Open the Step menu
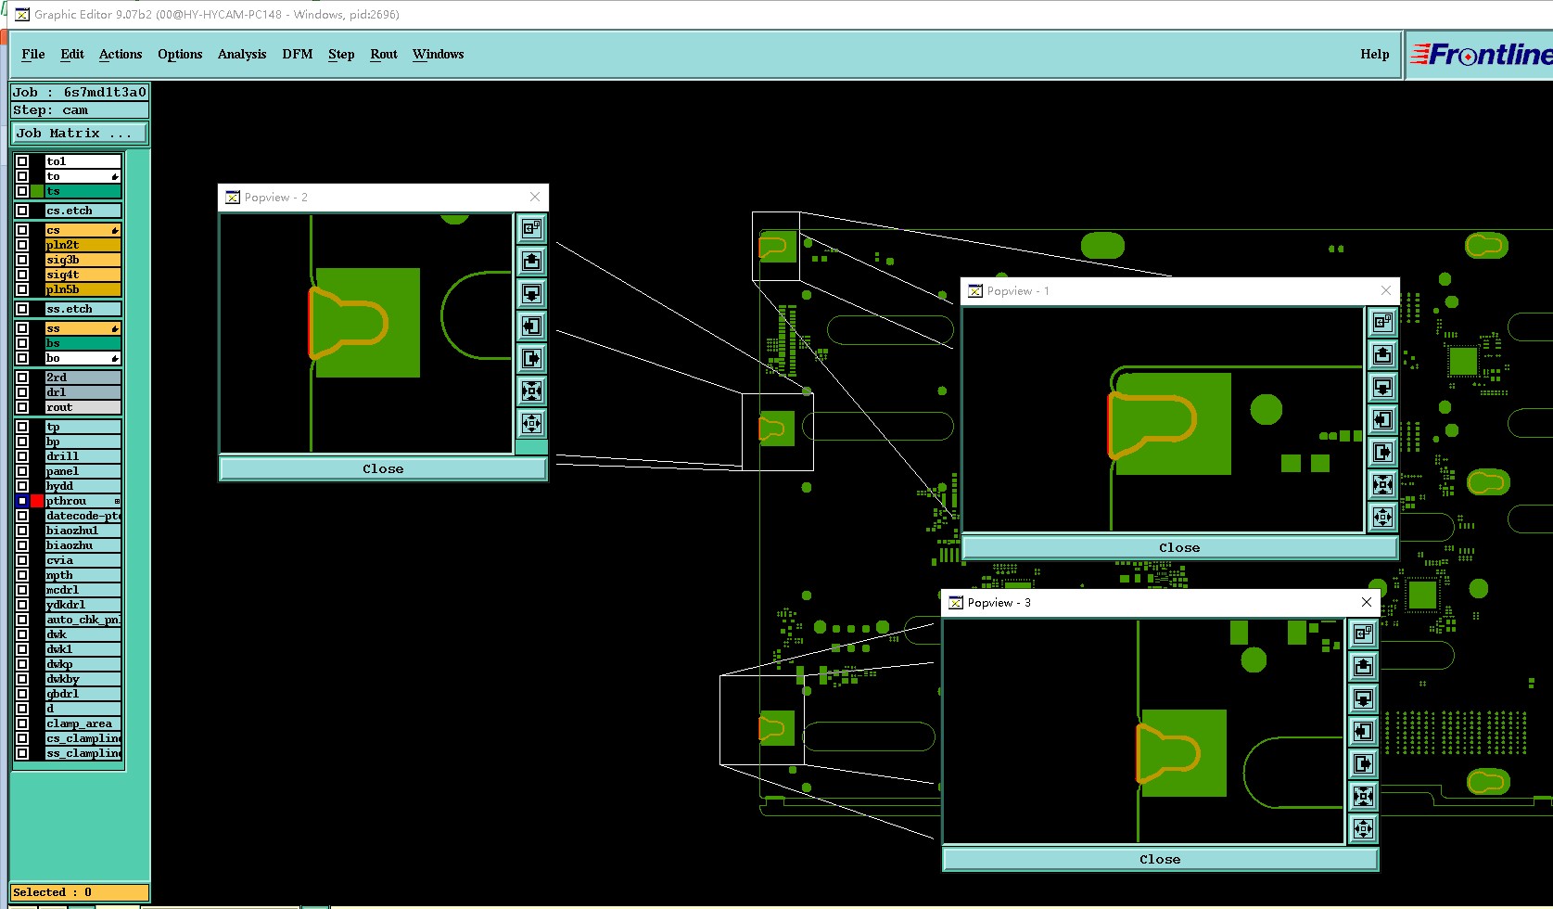The image size is (1553, 909). (x=341, y=54)
